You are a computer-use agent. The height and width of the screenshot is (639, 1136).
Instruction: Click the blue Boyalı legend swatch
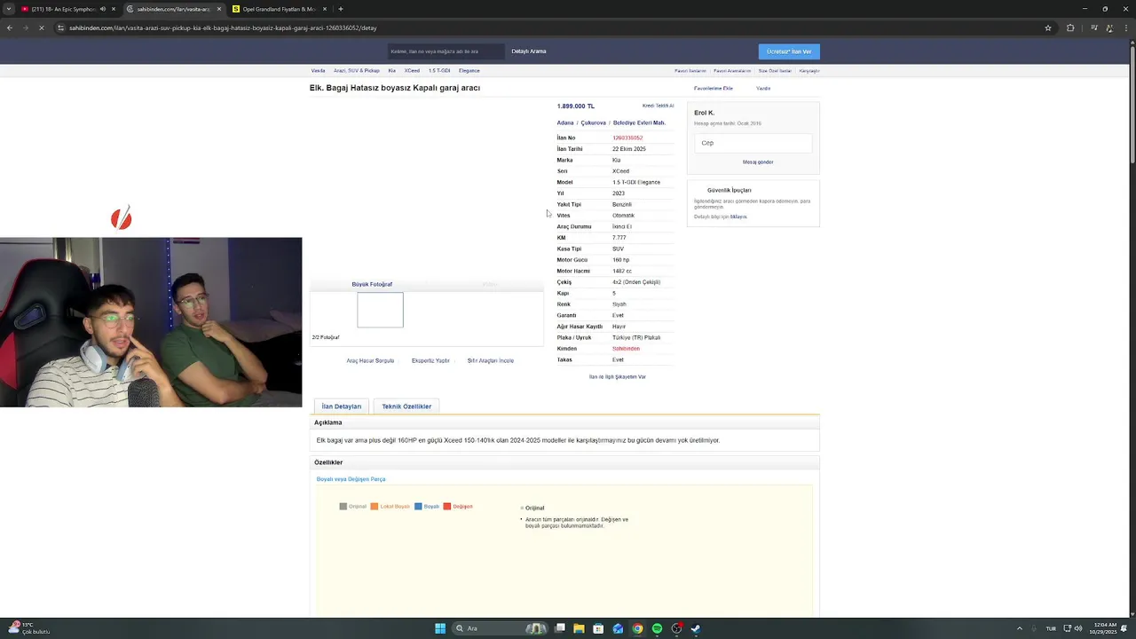[x=418, y=507]
